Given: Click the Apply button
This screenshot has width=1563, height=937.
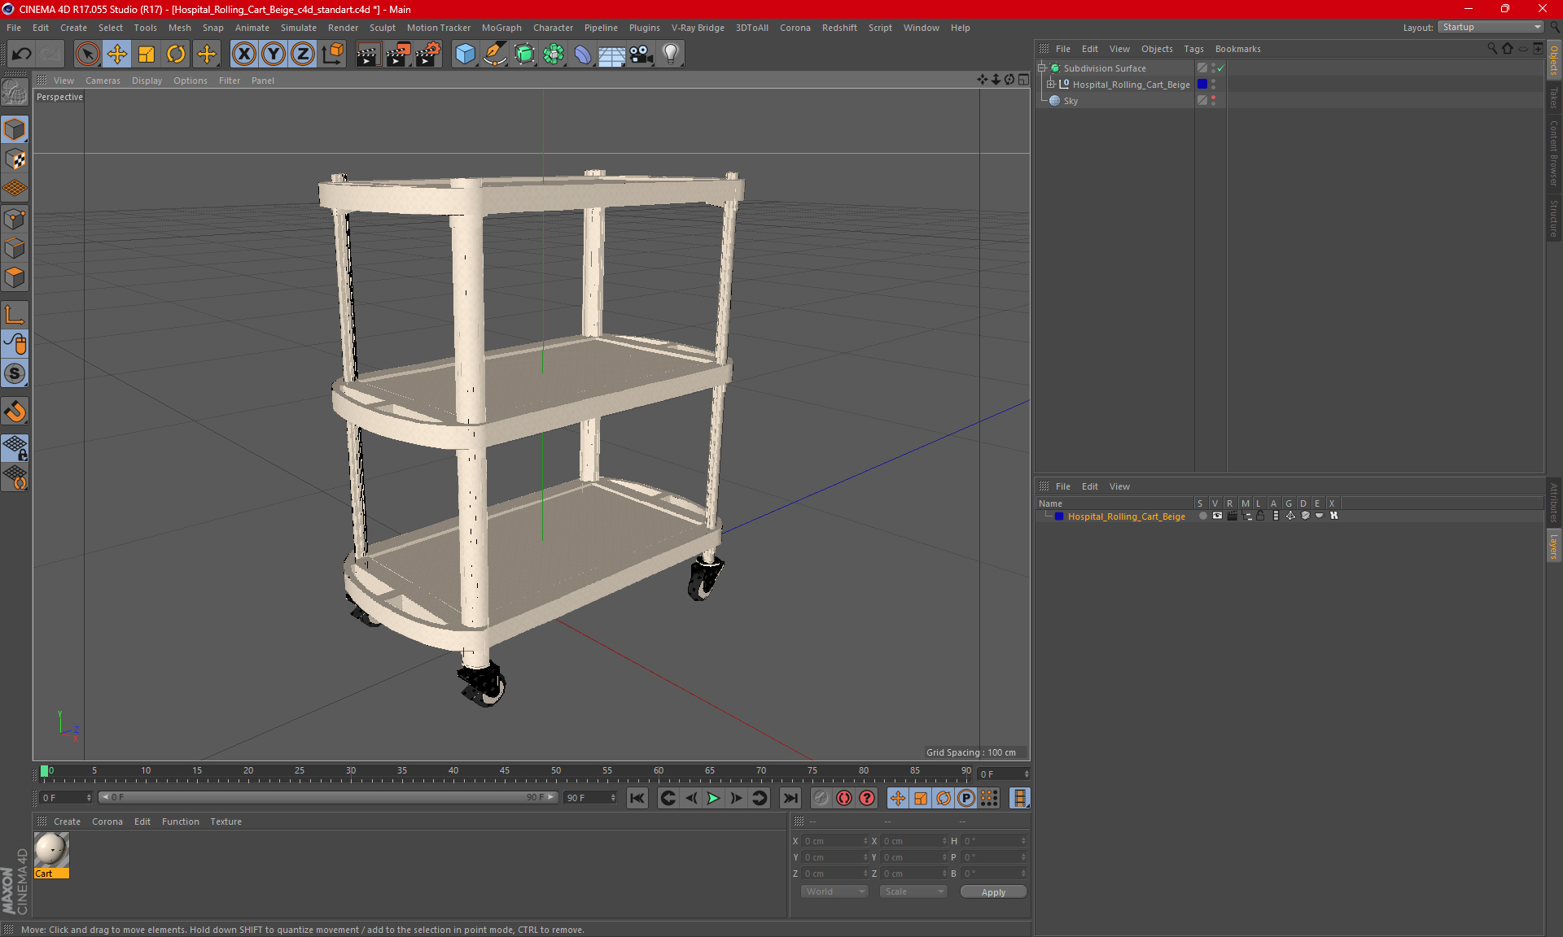Looking at the screenshot, I should point(992,891).
